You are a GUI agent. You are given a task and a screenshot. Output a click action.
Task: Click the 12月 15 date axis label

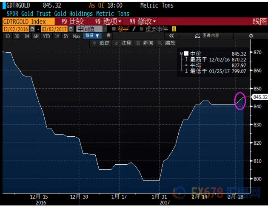pyautogui.click(x=39, y=197)
